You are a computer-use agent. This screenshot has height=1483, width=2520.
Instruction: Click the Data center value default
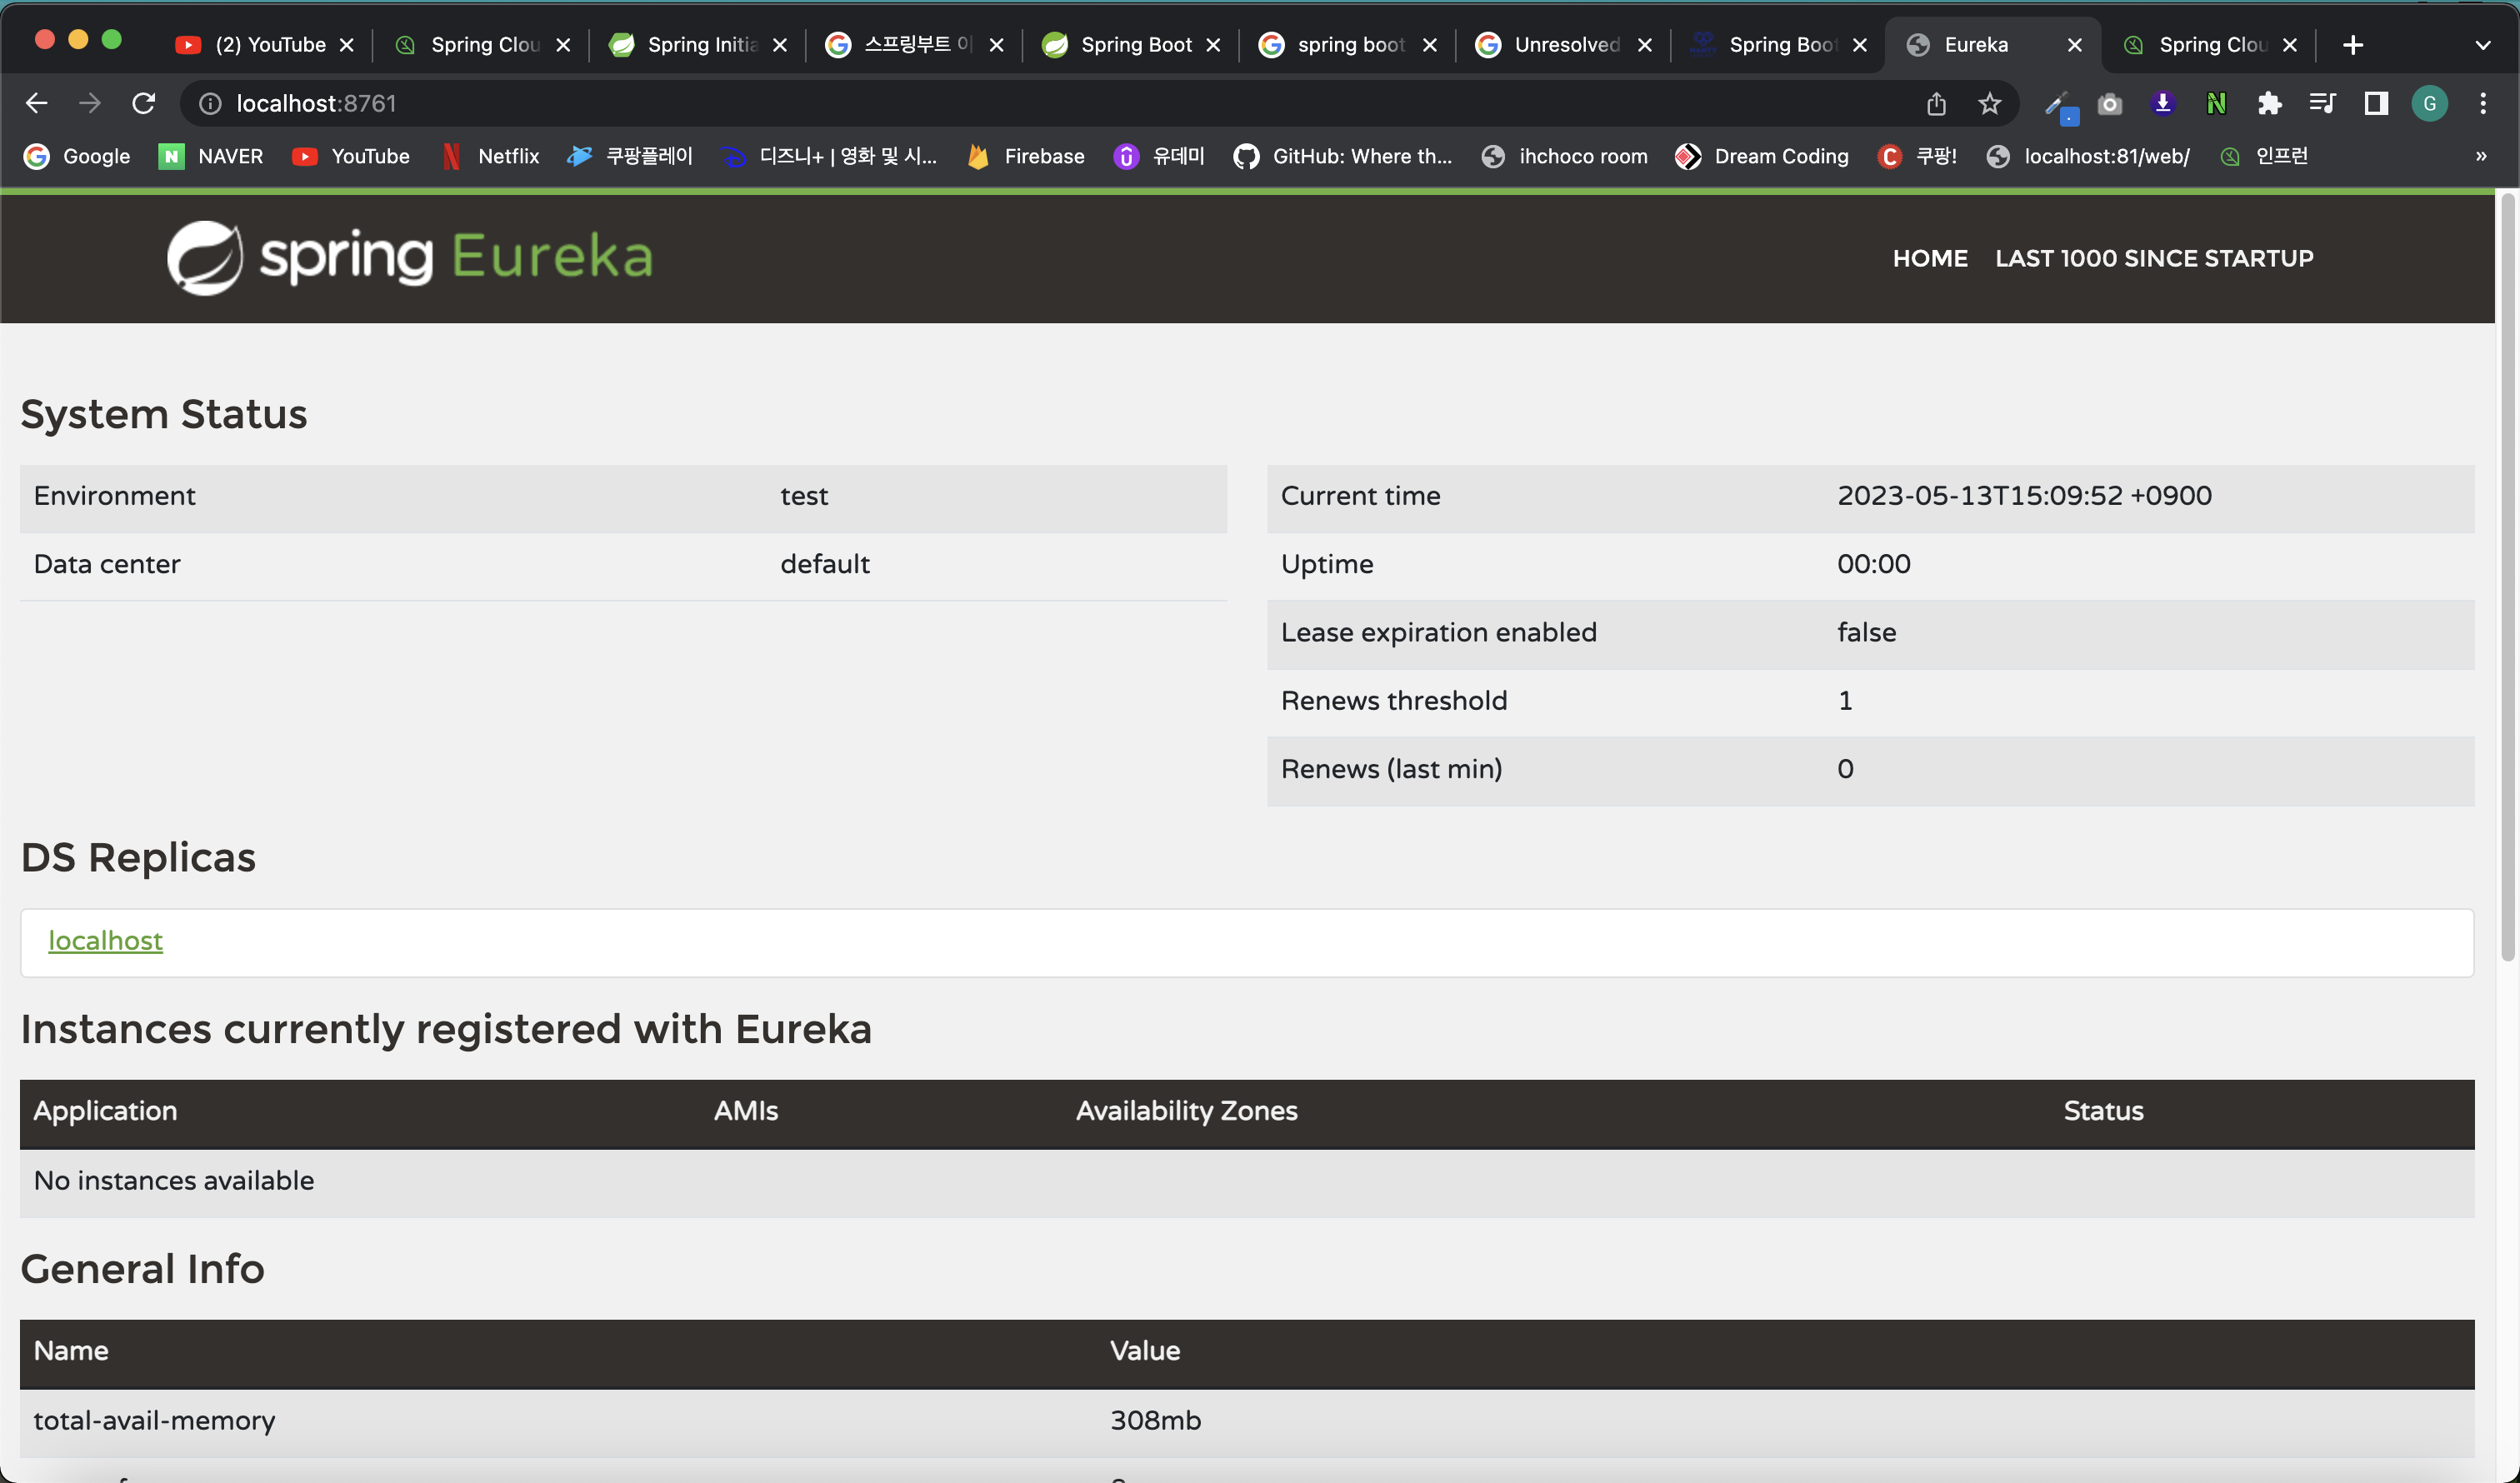coord(825,564)
